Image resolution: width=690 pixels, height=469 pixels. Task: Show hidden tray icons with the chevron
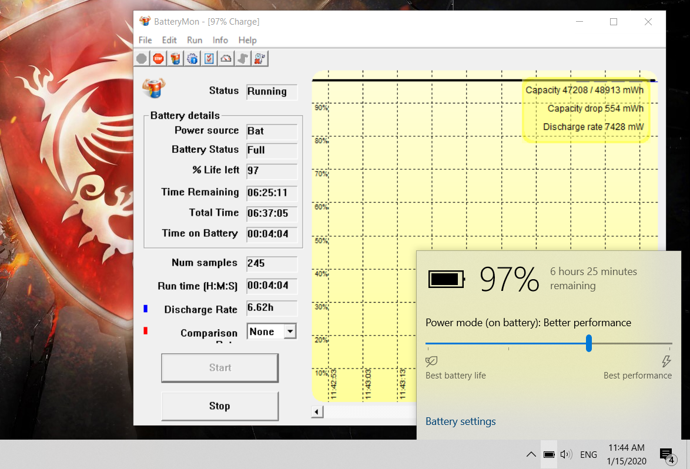coord(531,454)
